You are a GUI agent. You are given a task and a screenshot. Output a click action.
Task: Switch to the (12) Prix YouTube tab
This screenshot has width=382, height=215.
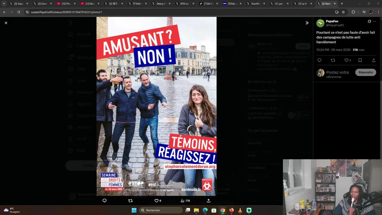(66, 4)
